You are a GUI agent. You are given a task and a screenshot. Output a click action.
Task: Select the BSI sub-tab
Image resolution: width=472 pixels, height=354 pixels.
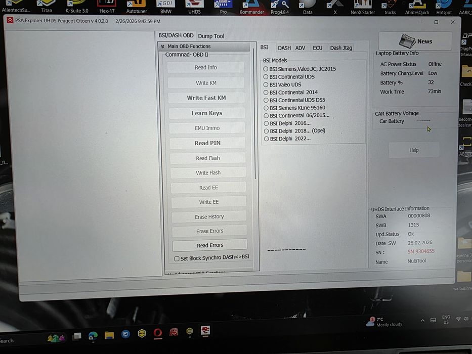pyautogui.click(x=264, y=47)
